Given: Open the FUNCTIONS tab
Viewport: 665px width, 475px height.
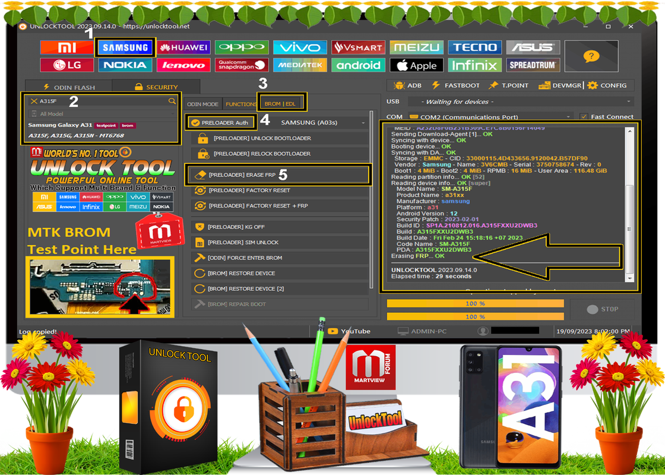Looking at the screenshot, I should tap(240, 104).
